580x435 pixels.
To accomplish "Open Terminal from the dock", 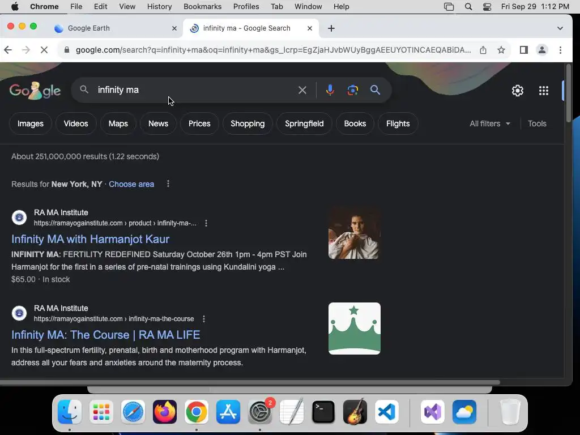I will pyautogui.click(x=323, y=412).
